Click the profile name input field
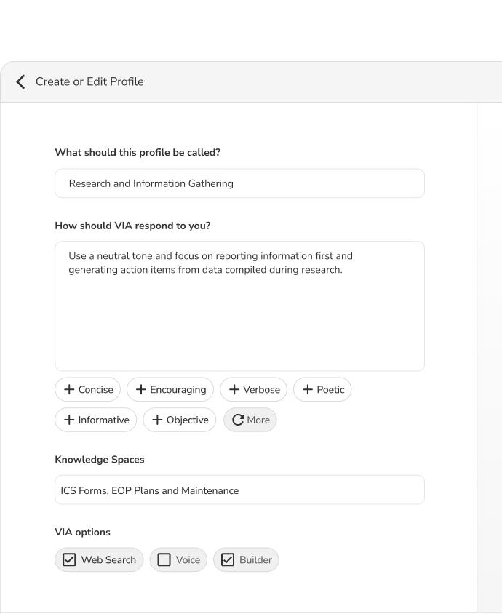Viewport: 502px width, 614px height. click(x=239, y=183)
